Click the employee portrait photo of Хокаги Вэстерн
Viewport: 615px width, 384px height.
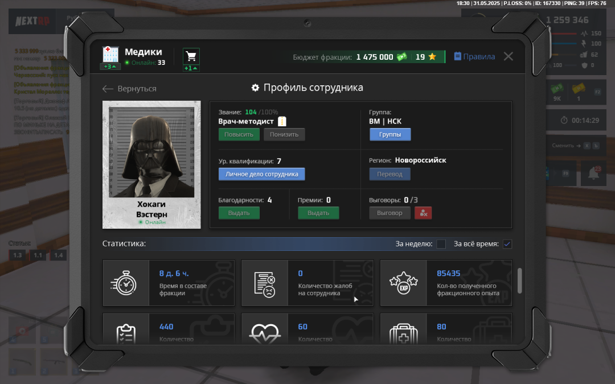[x=151, y=152]
